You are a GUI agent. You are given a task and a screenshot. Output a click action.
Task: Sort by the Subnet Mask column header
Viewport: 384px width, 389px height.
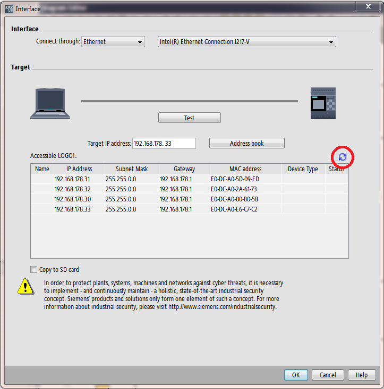click(x=132, y=169)
